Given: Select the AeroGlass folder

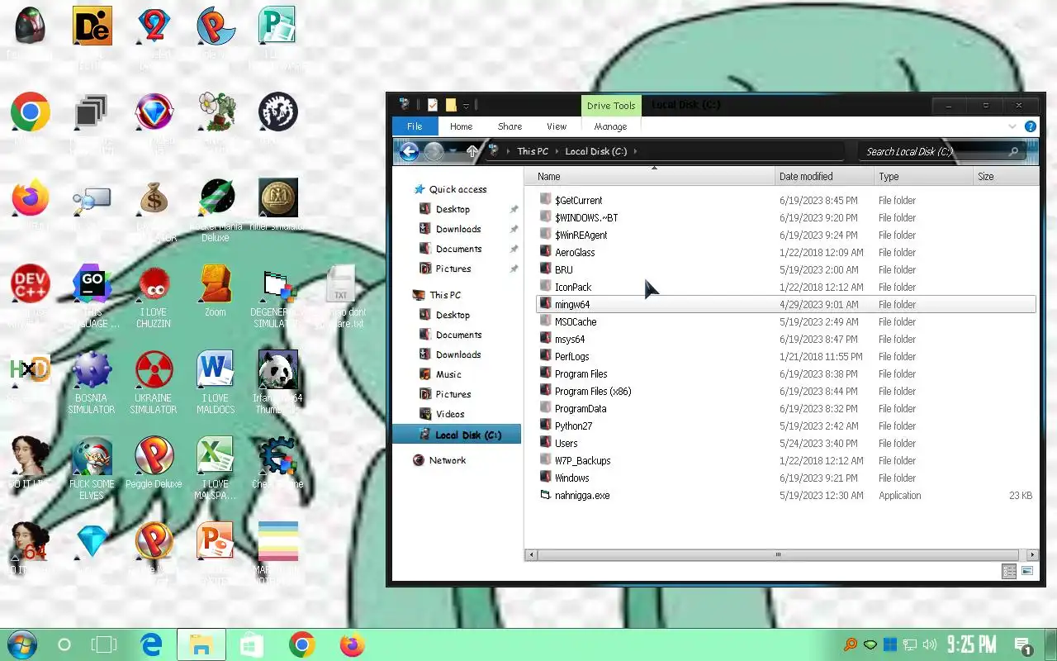Looking at the screenshot, I should [575, 252].
